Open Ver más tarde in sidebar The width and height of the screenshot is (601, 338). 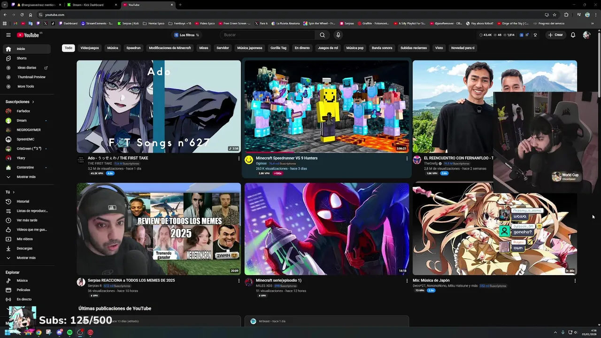click(26, 220)
